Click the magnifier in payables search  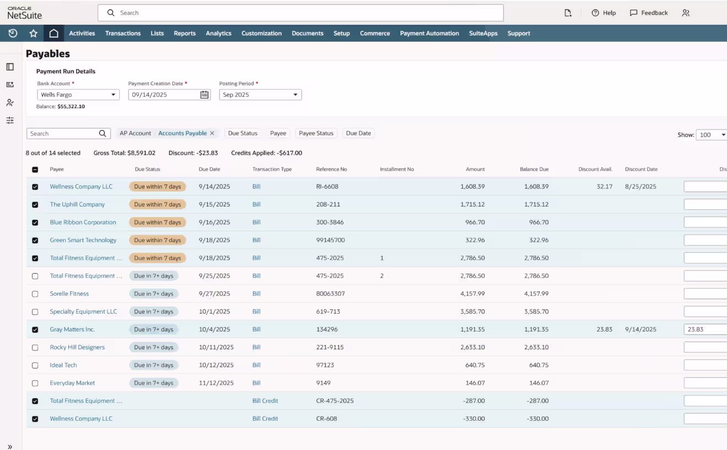[103, 133]
